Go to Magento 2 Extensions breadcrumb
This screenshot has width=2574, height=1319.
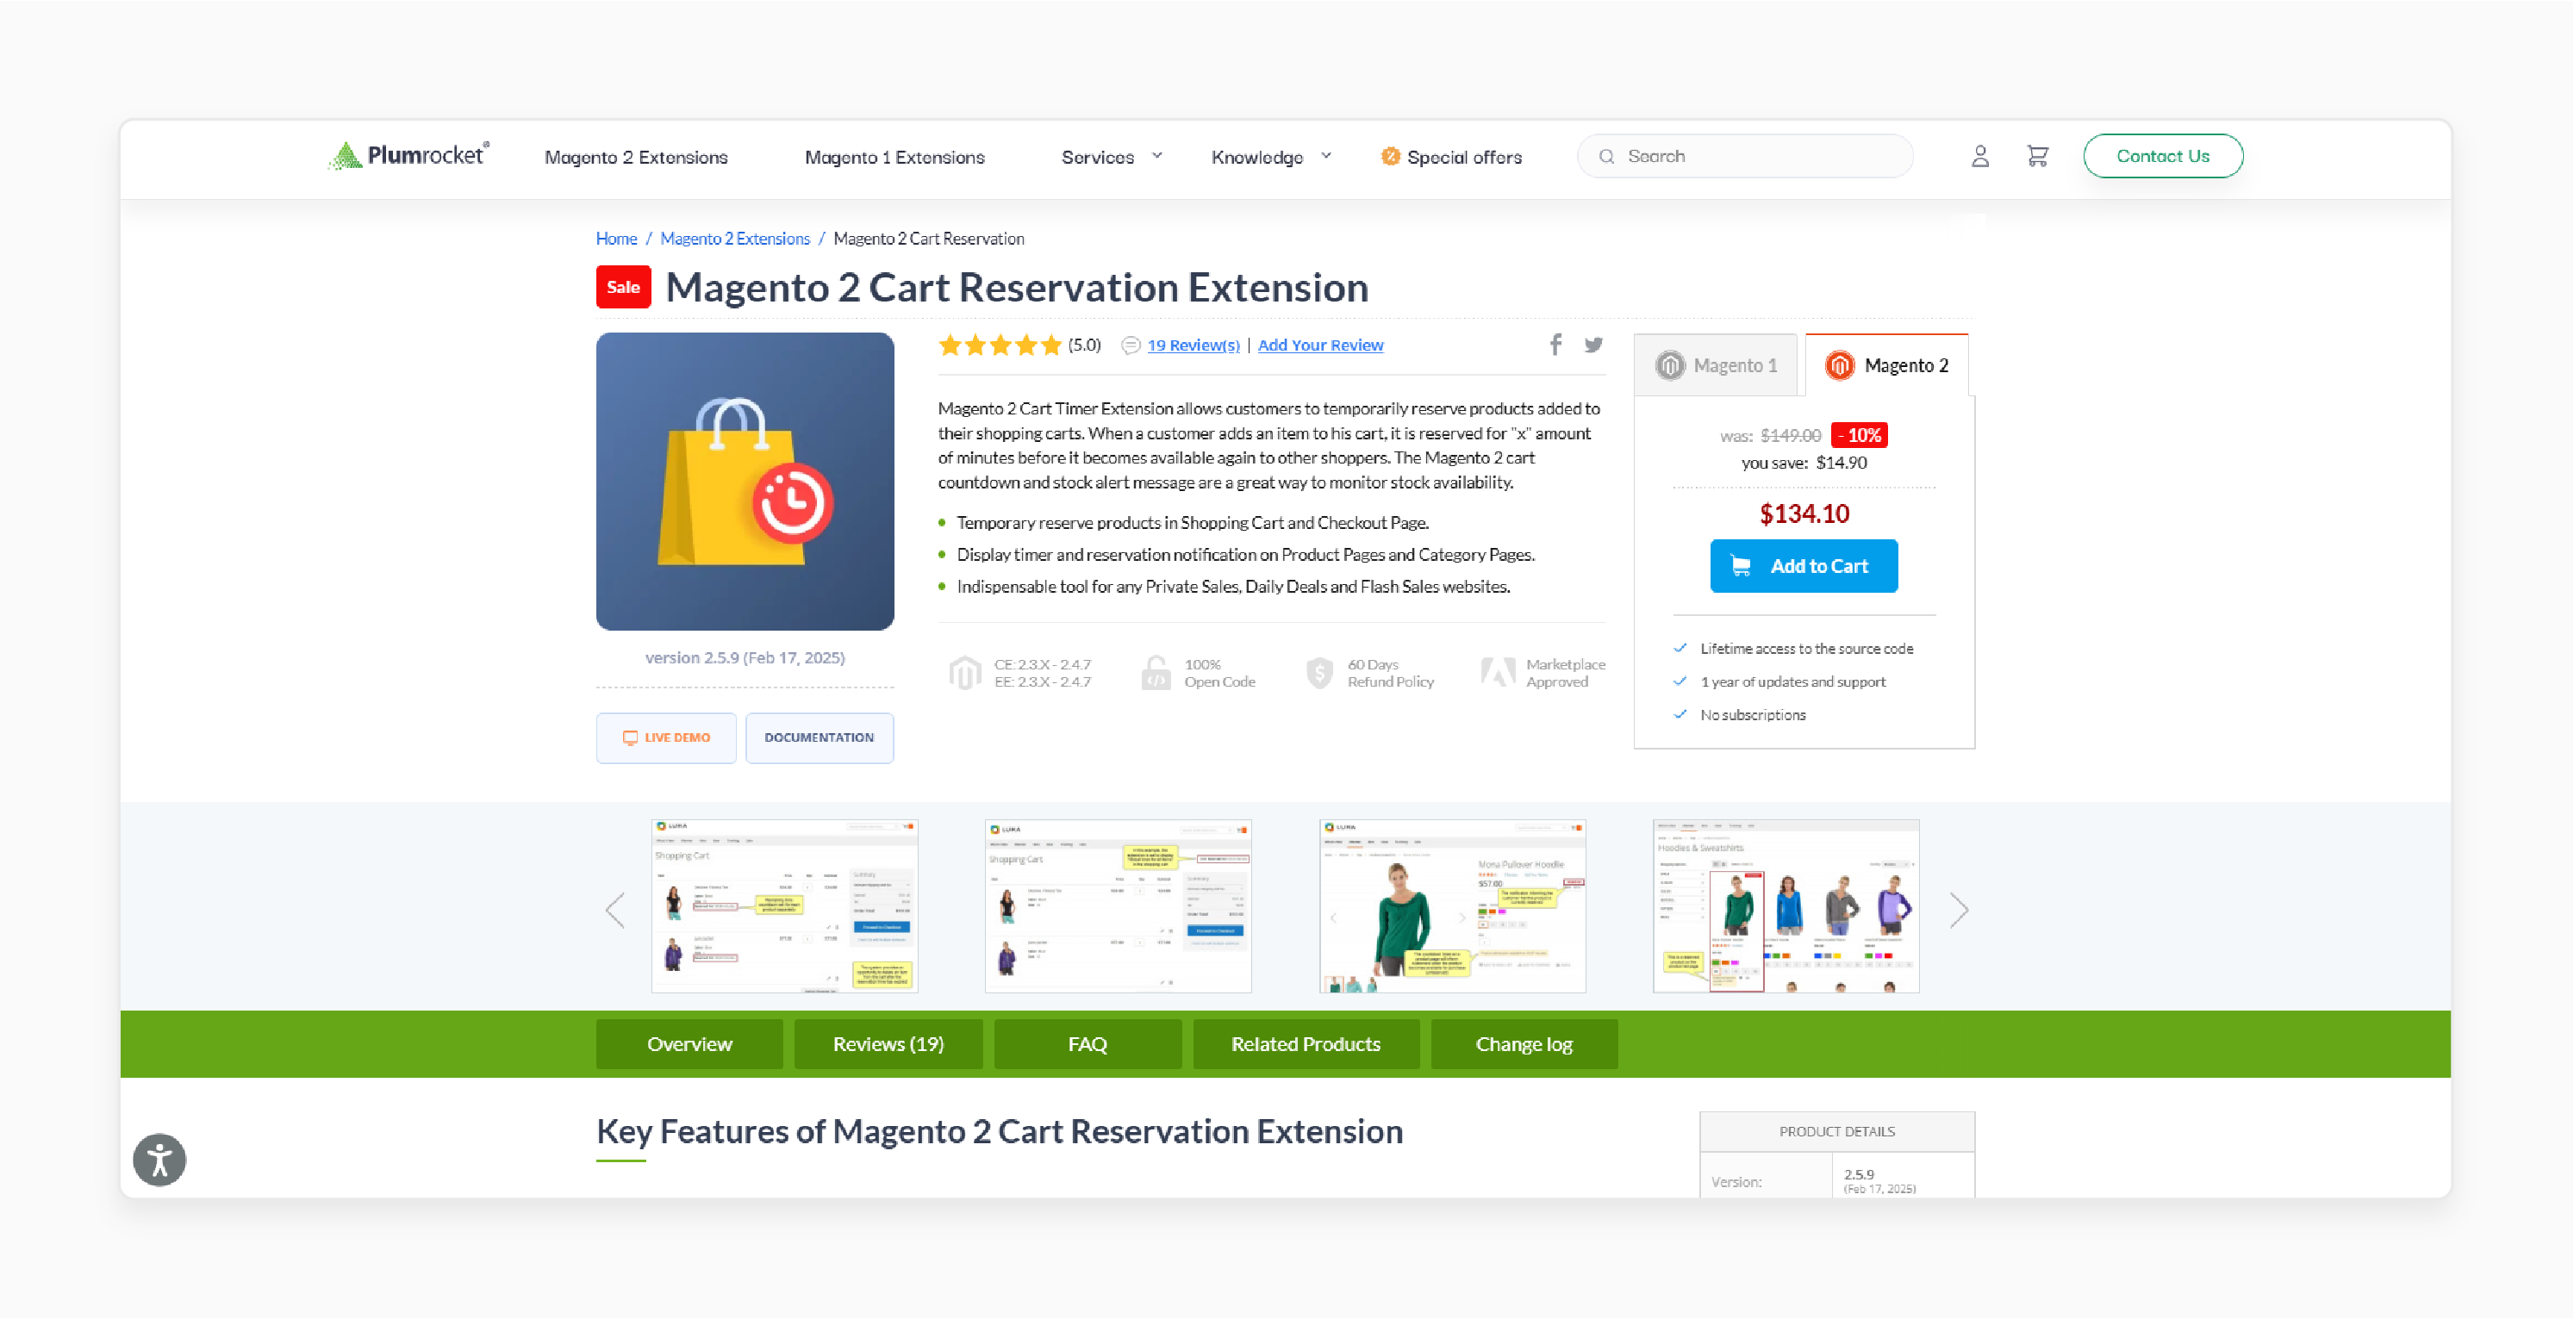pos(734,239)
